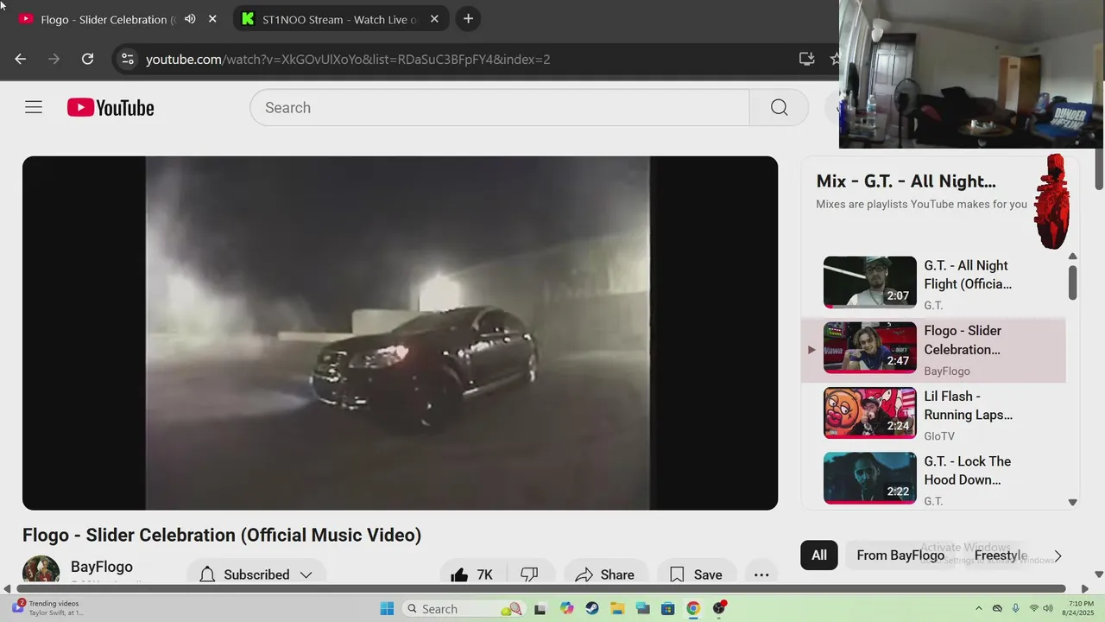Click the address bar URL

click(x=348, y=59)
